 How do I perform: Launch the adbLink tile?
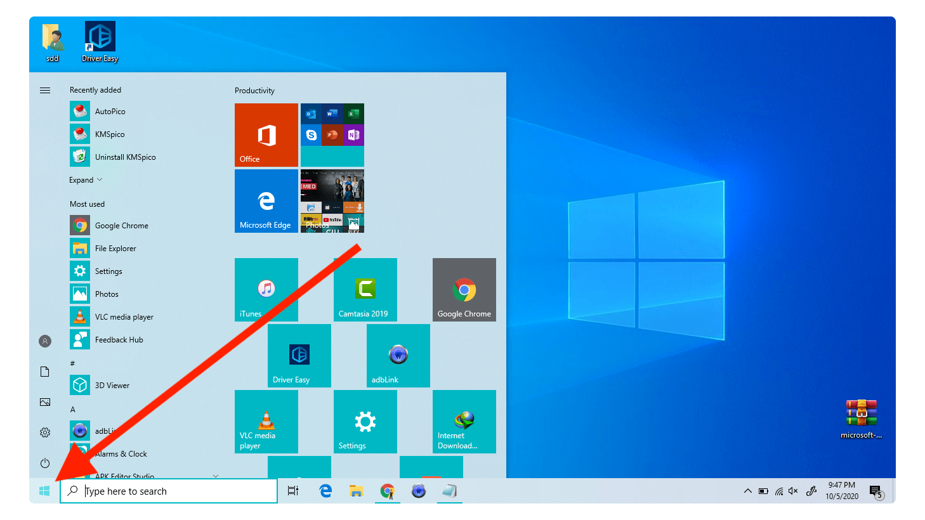pyautogui.click(x=398, y=356)
